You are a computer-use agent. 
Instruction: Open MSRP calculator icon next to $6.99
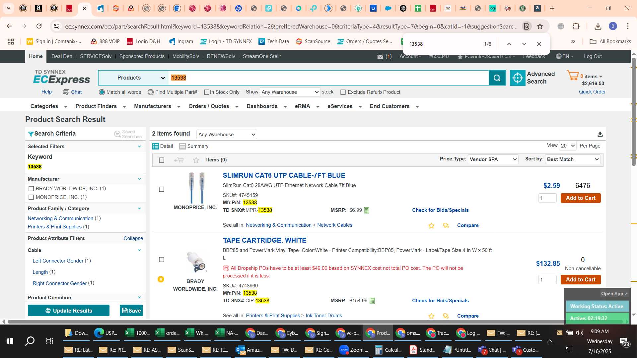(367, 210)
